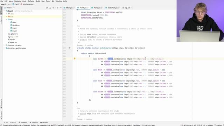Hide the Project panel with minus icon
Viewport: 224px width, 126px height.
pos(61,8)
